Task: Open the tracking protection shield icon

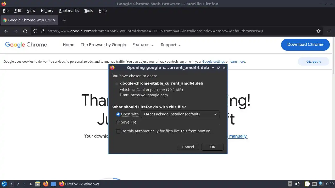Action: point(35,31)
